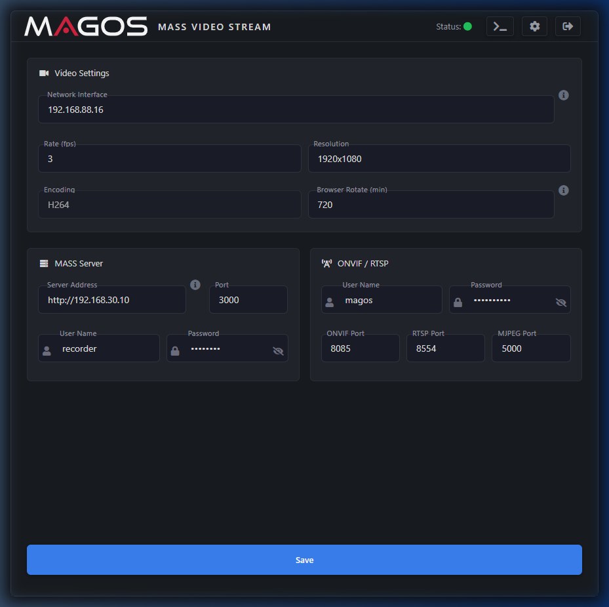Open settings via gear icon
609x607 pixels.
(x=534, y=26)
